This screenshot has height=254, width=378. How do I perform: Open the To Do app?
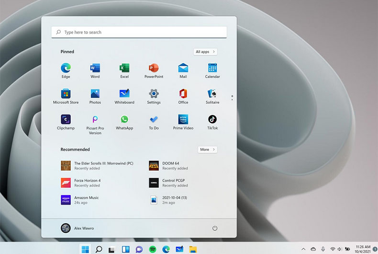coord(154,122)
